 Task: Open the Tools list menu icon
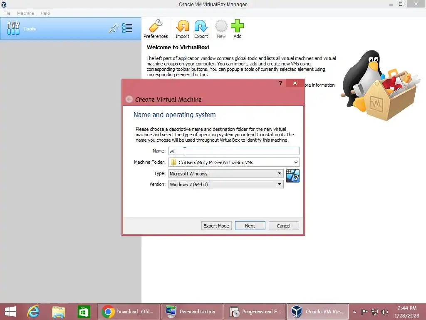(127, 28)
